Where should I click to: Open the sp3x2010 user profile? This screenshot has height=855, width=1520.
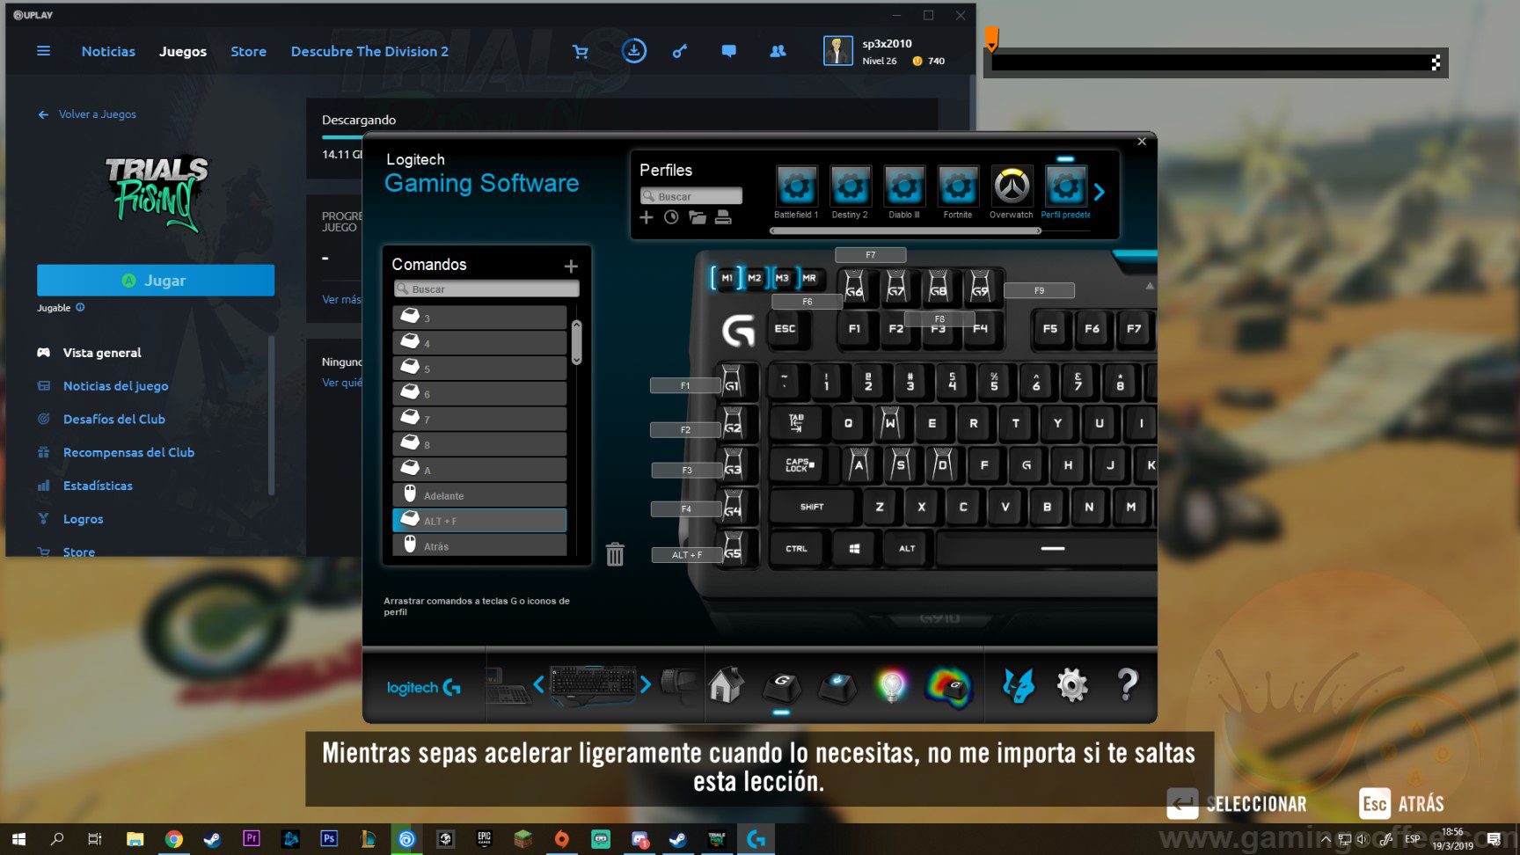point(884,51)
